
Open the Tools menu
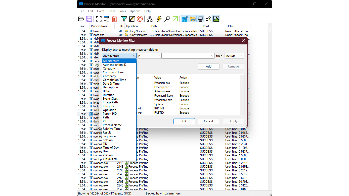[122, 11]
